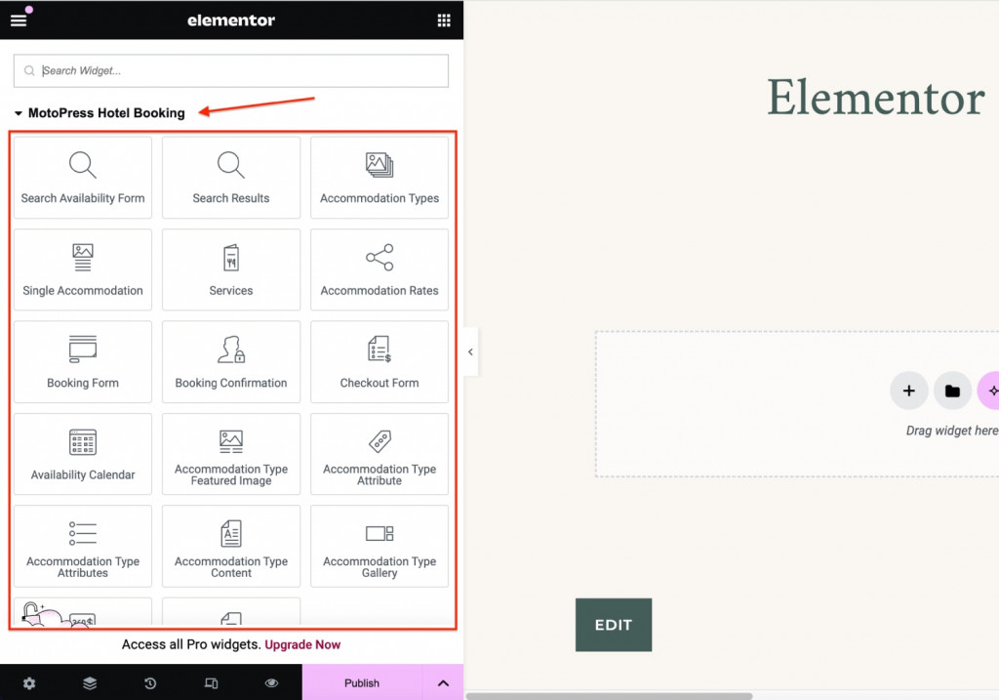This screenshot has height=700, width=999.
Task: Select the Search Availability Form widget
Action: point(83,178)
